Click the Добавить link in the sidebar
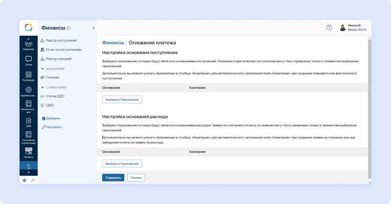 tap(51, 118)
